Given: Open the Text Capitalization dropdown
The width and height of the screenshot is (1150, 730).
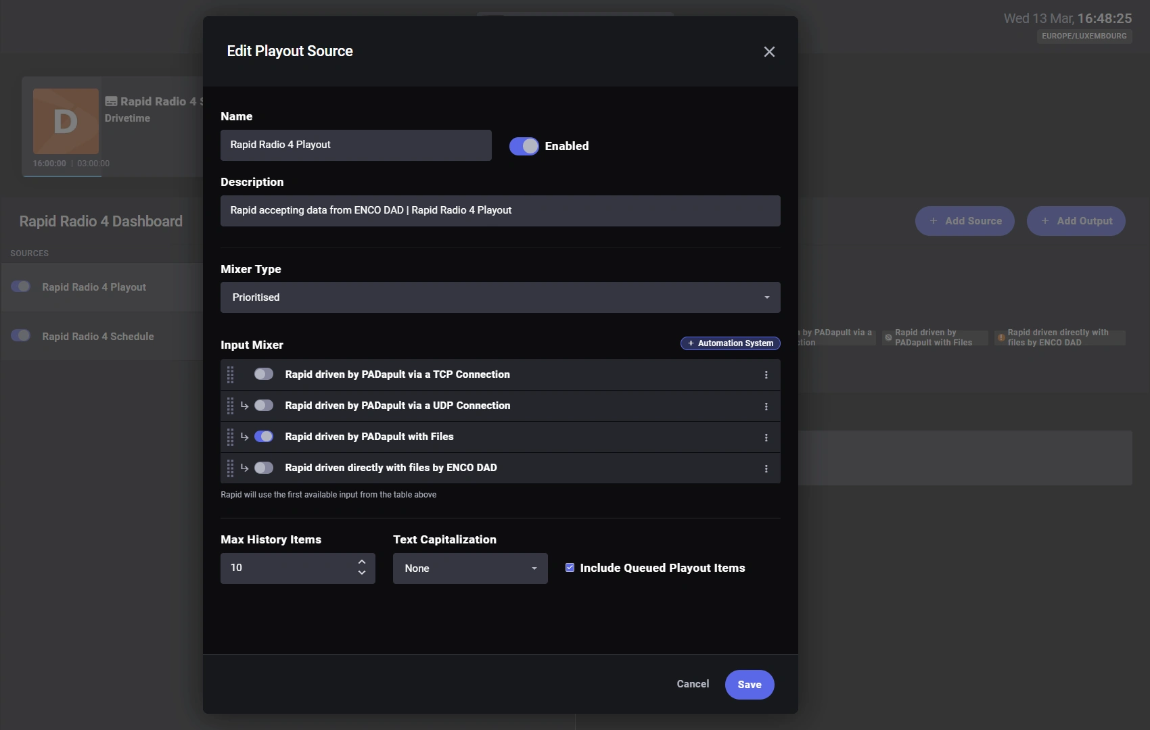Looking at the screenshot, I should tap(470, 568).
